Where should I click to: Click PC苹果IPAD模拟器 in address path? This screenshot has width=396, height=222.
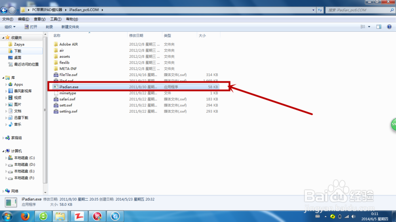[47, 10]
